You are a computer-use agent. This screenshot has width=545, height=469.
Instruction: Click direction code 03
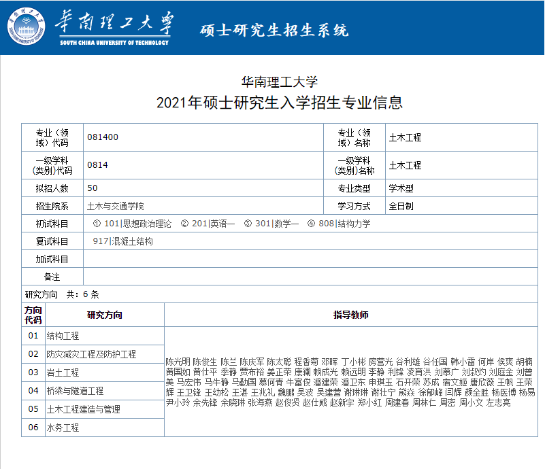(x=33, y=372)
